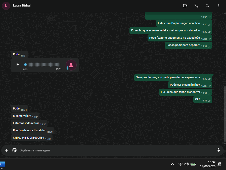
Task: Seek voice message using the blue dot
Action: [x=25, y=65]
